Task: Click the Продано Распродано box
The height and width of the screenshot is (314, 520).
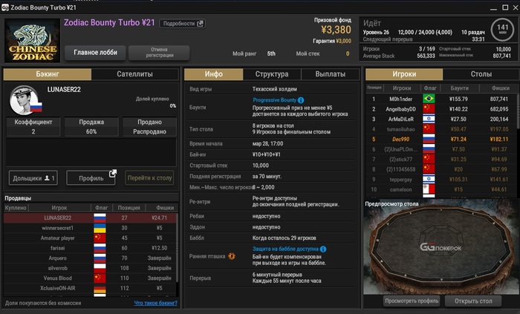Action: [x=149, y=126]
